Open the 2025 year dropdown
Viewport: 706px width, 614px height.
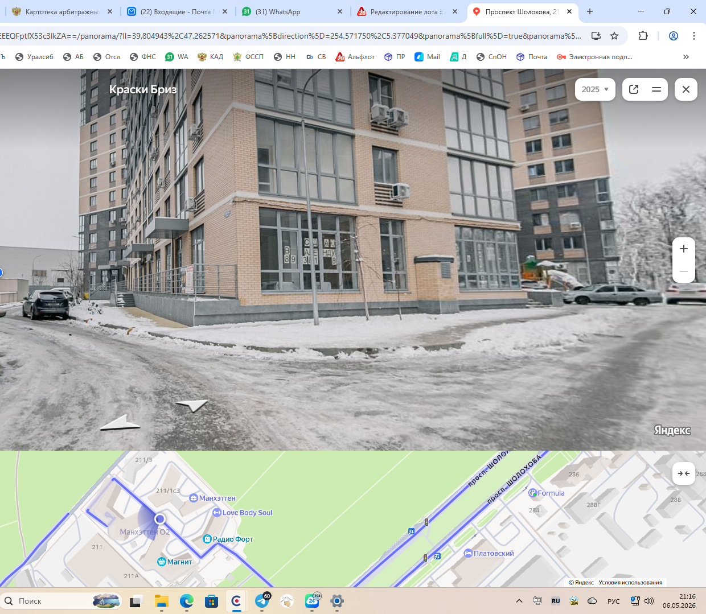(595, 89)
